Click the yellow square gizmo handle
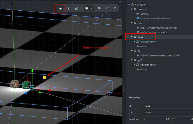 44,77
